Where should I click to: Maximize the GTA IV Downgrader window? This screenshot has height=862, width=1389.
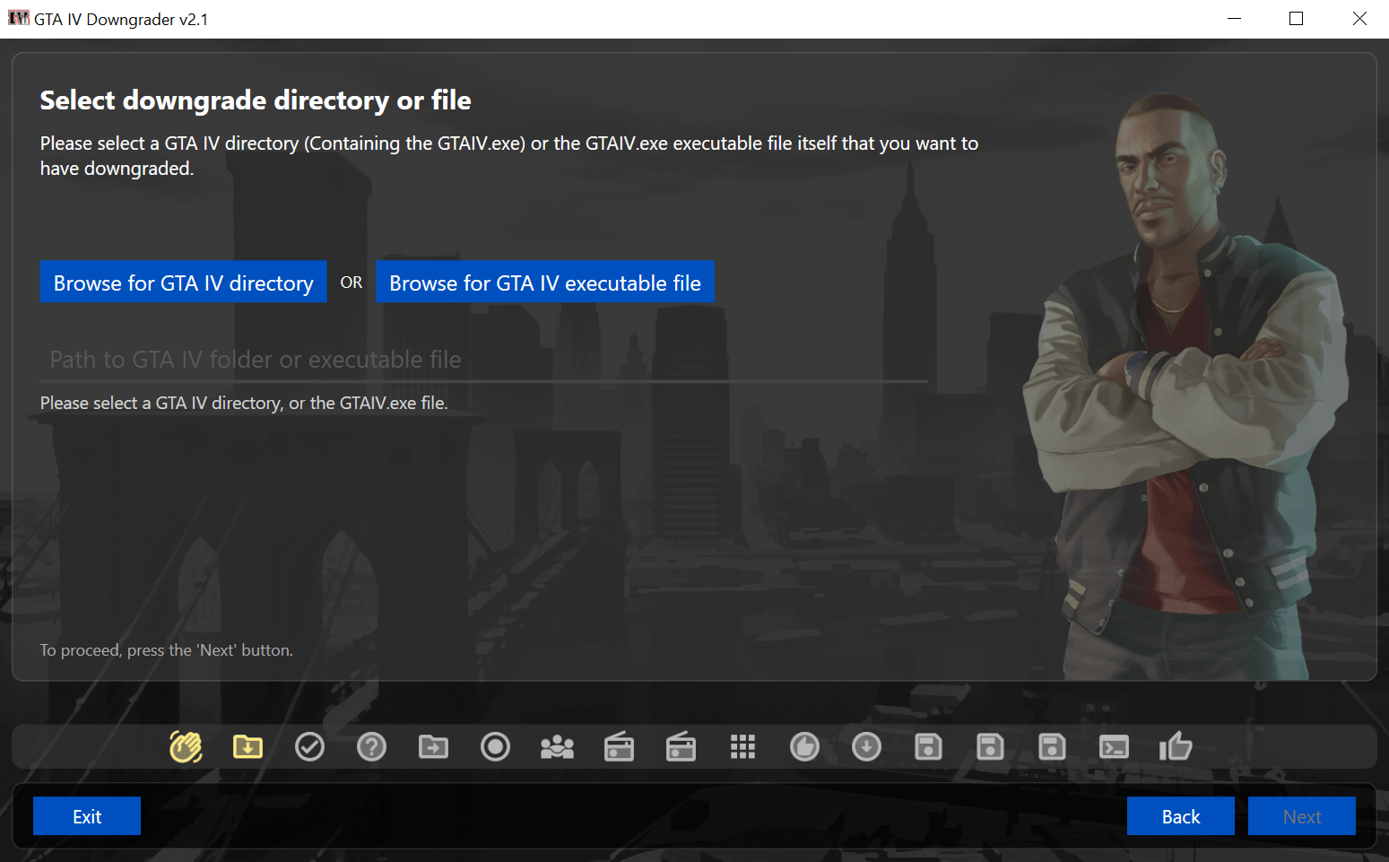1296,19
